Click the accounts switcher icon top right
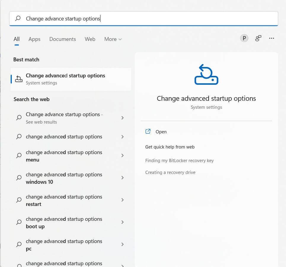Screen dimensions: 286x267 [258, 38]
